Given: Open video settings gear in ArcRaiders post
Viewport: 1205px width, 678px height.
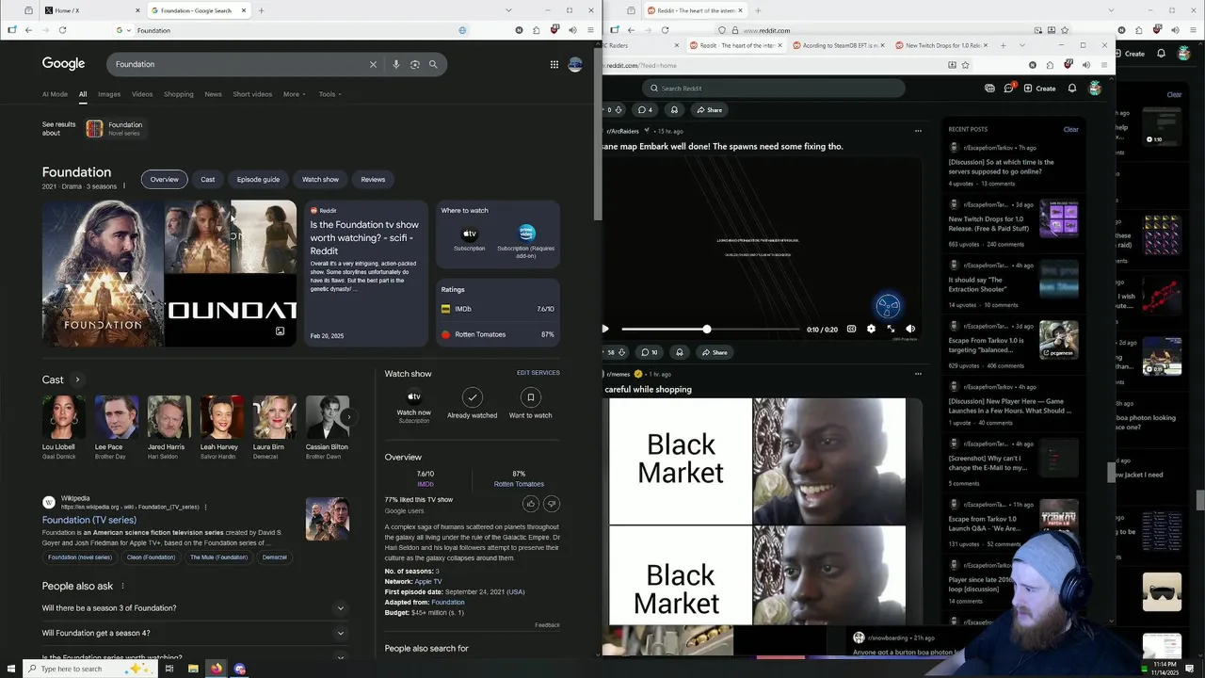Looking at the screenshot, I should [871, 329].
